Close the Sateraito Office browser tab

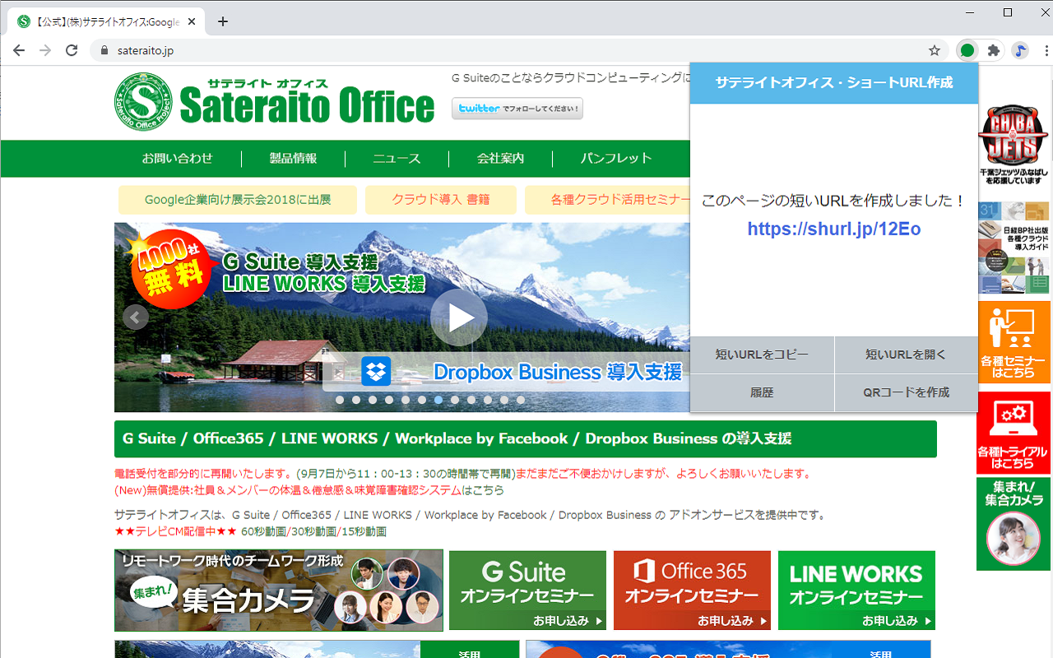click(x=192, y=21)
